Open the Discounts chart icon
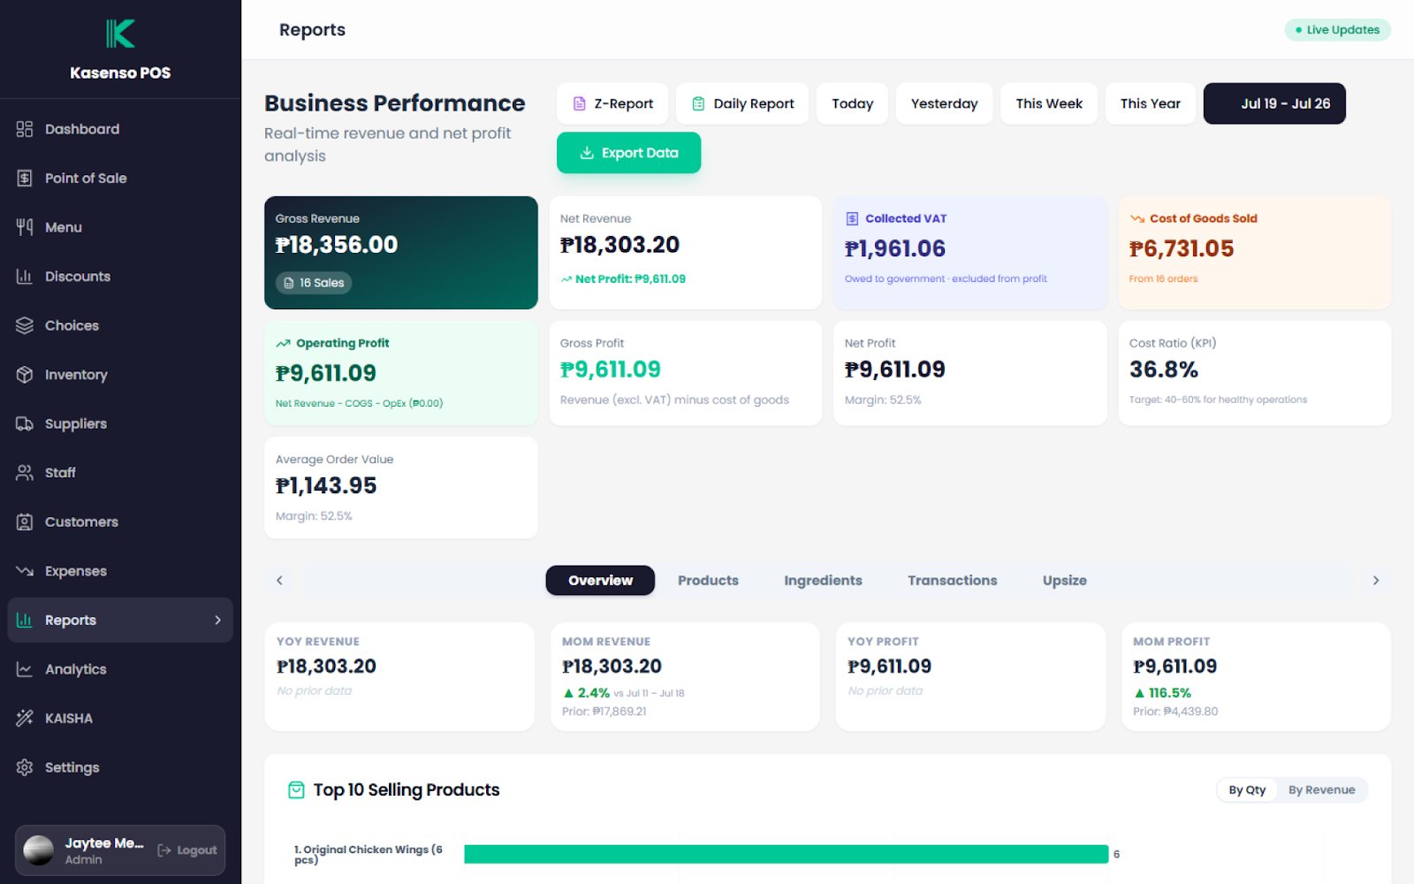 point(25,277)
